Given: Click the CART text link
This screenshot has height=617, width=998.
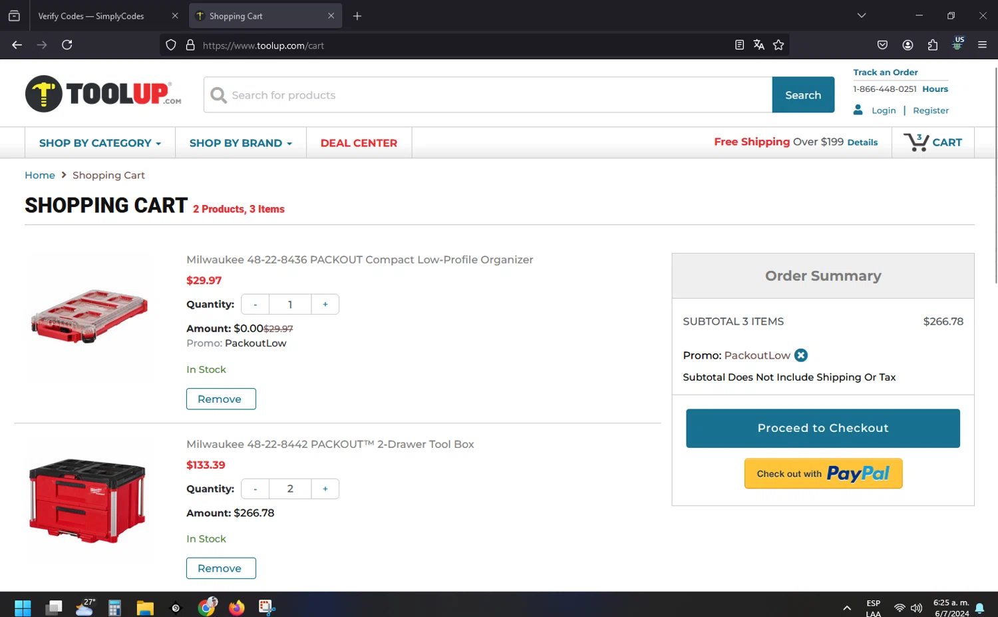Looking at the screenshot, I should [x=947, y=142].
